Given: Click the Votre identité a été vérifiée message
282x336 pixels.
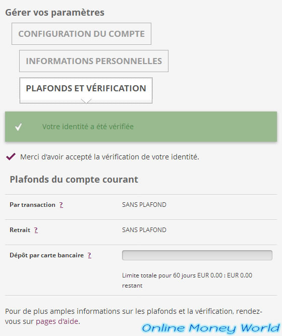Looking at the screenshot, I should (x=88, y=127).
